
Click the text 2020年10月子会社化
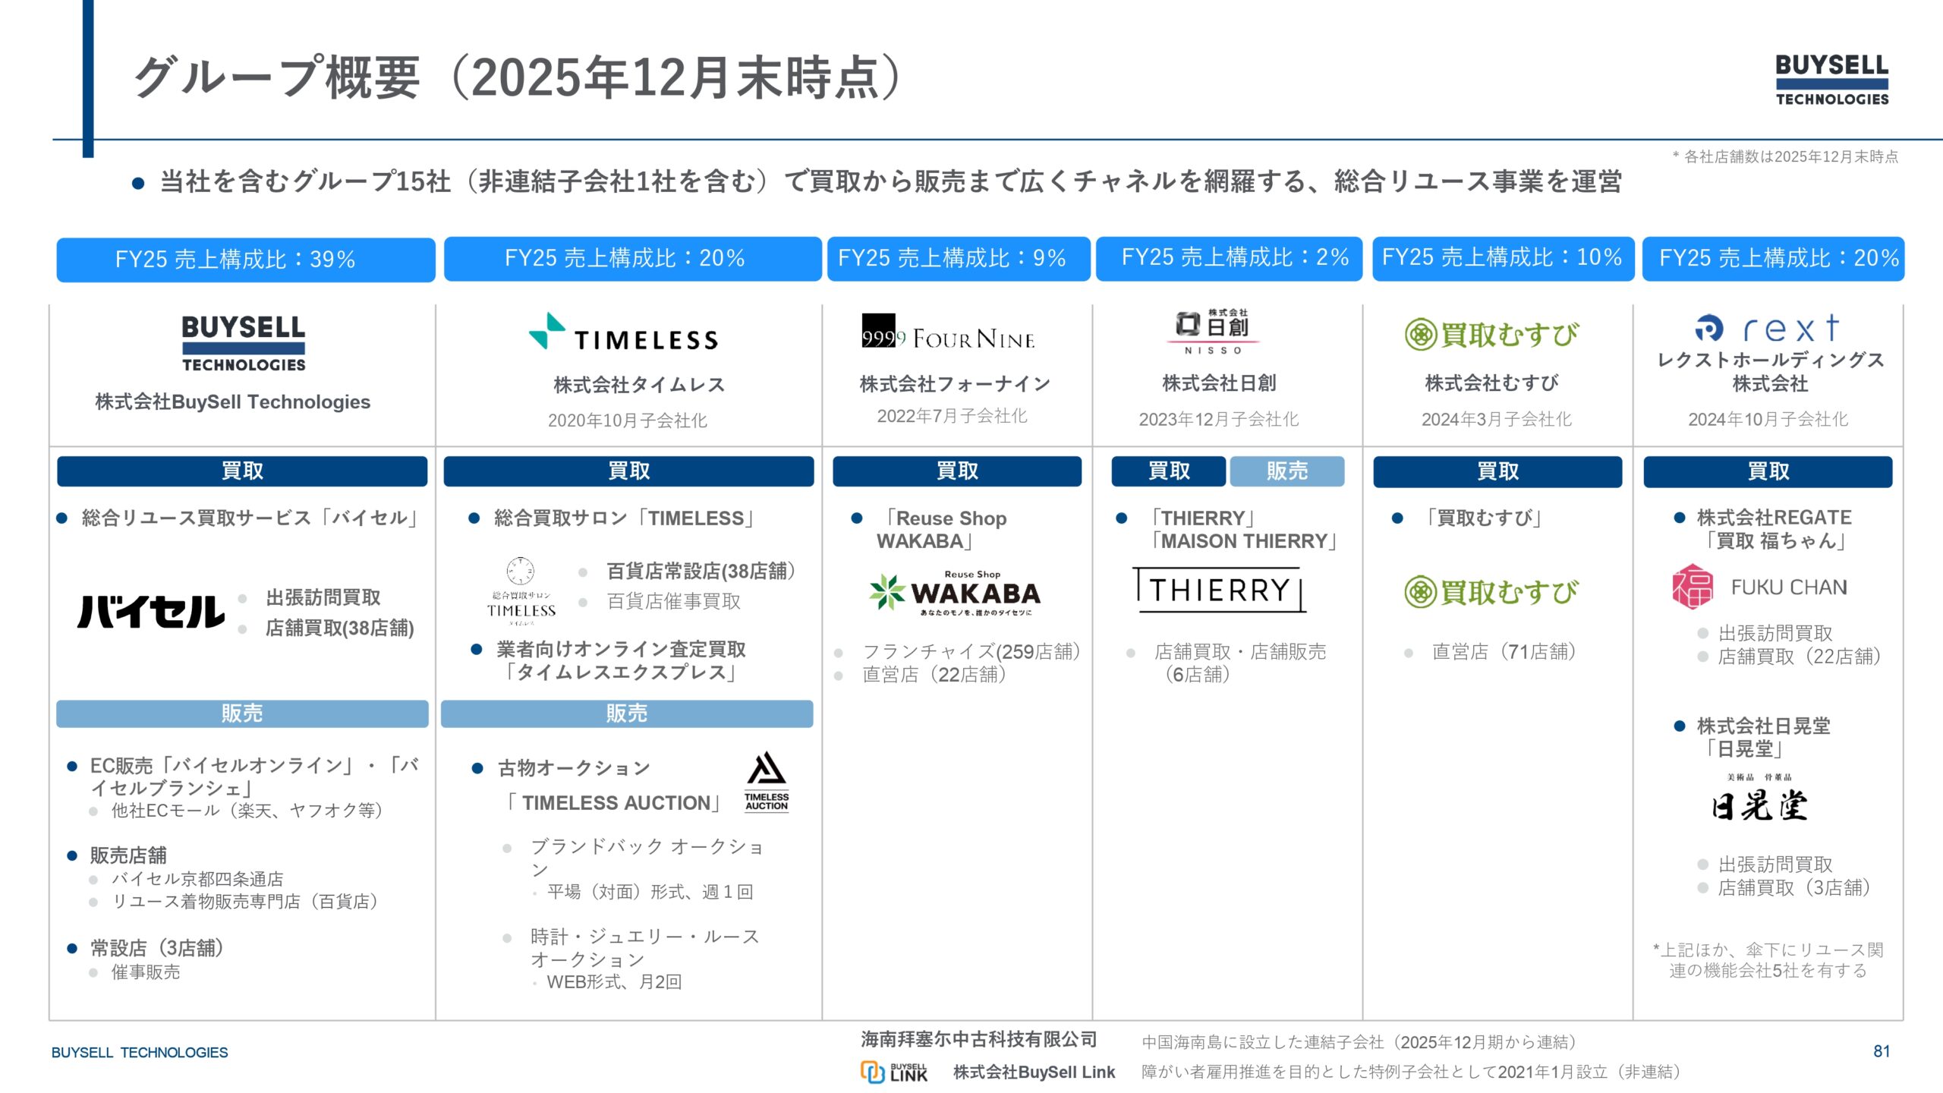628,421
